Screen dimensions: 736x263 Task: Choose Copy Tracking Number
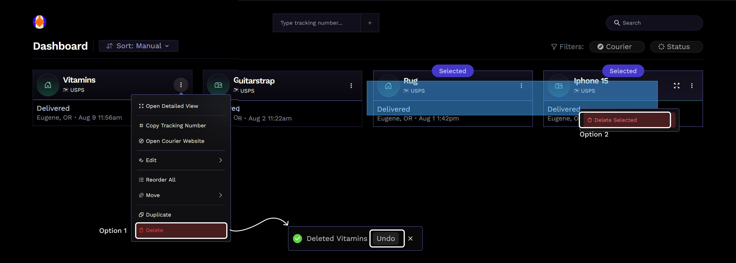176,126
